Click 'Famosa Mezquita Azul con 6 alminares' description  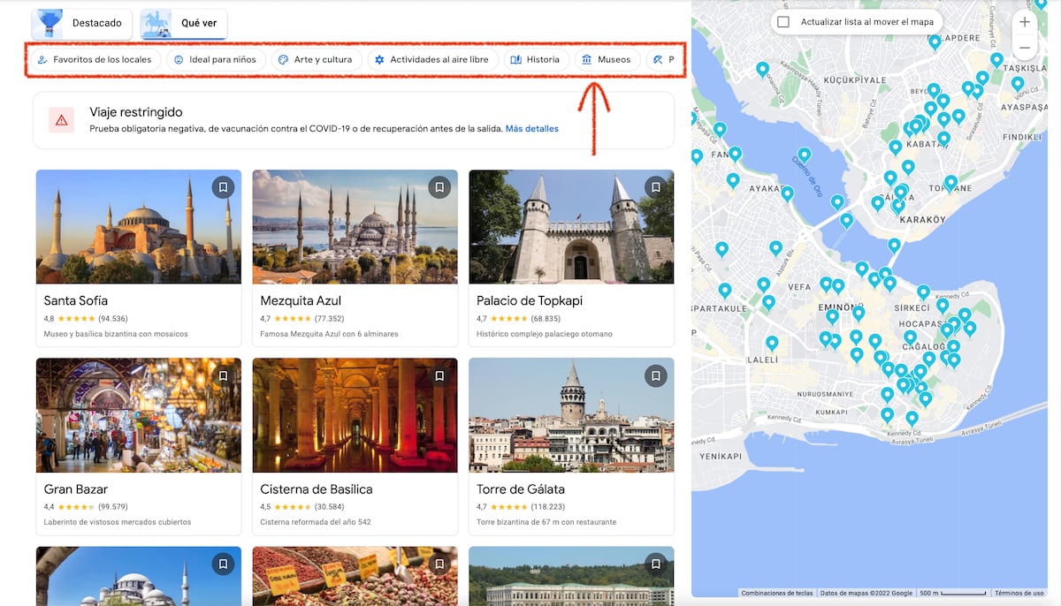[x=330, y=335]
